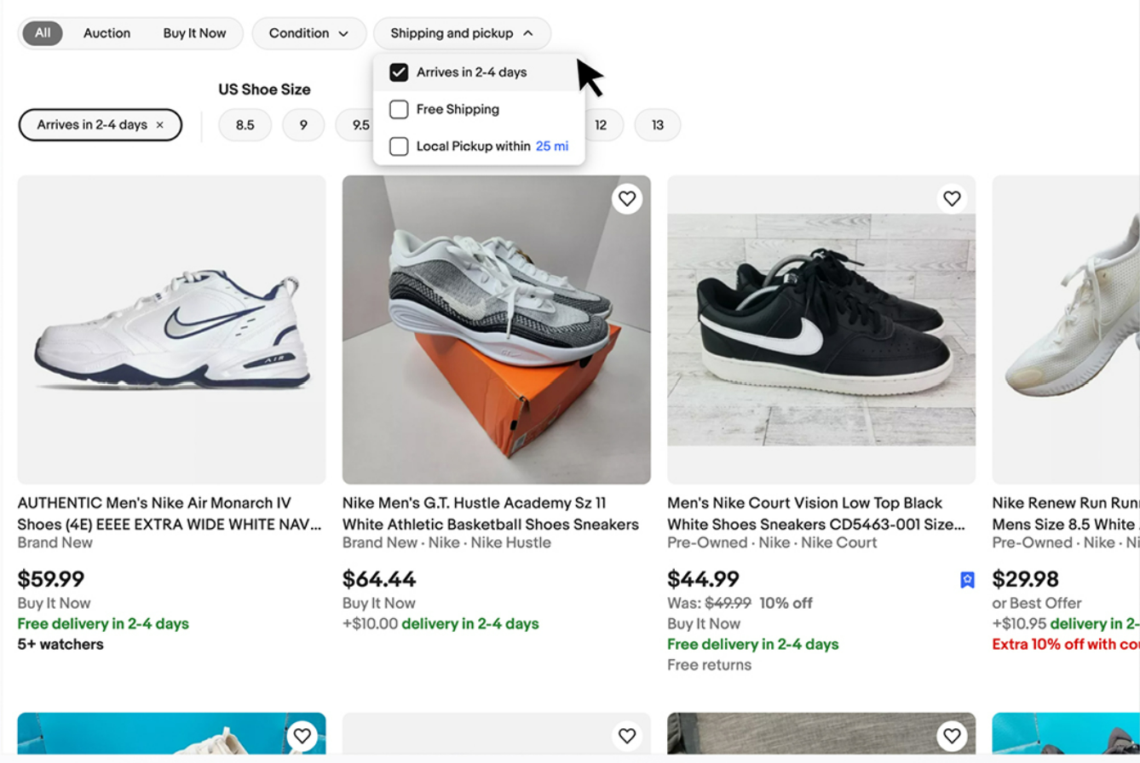View the black Nike Court Vision photo
This screenshot has width=1140, height=763.
tap(821, 330)
